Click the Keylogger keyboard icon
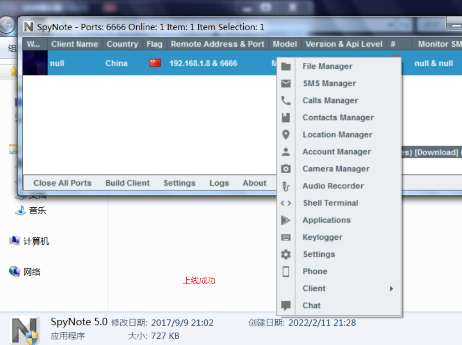This screenshot has width=462, height=345. coord(286,237)
